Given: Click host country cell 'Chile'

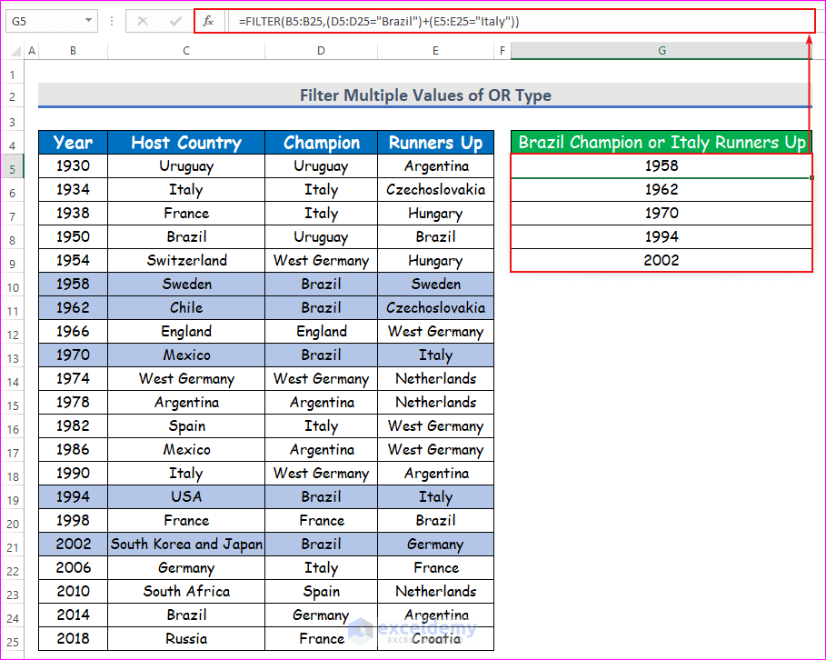Looking at the screenshot, I should click(x=186, y=308).
